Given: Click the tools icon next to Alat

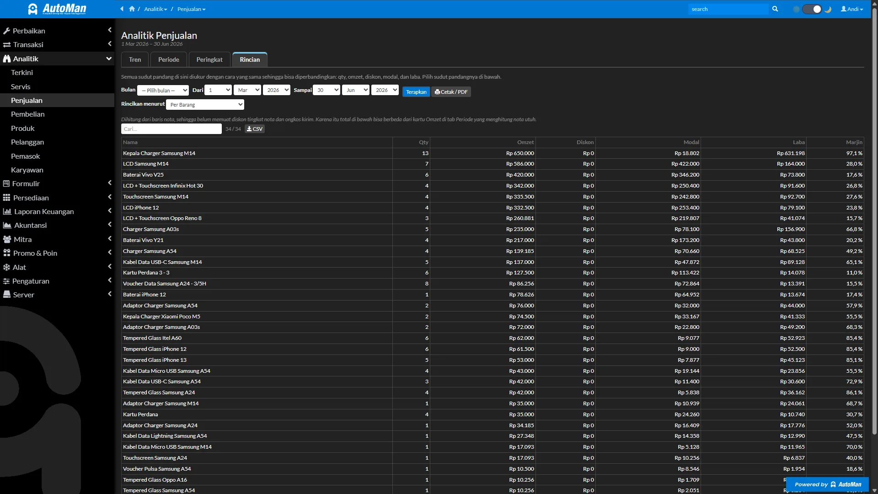Looking at the screenshot, I should click(6, 268).
